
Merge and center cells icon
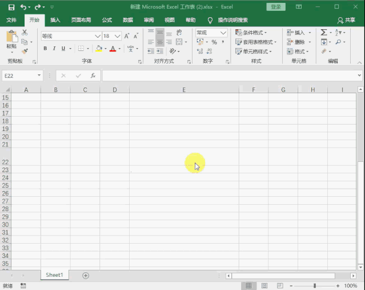[179, 42]
